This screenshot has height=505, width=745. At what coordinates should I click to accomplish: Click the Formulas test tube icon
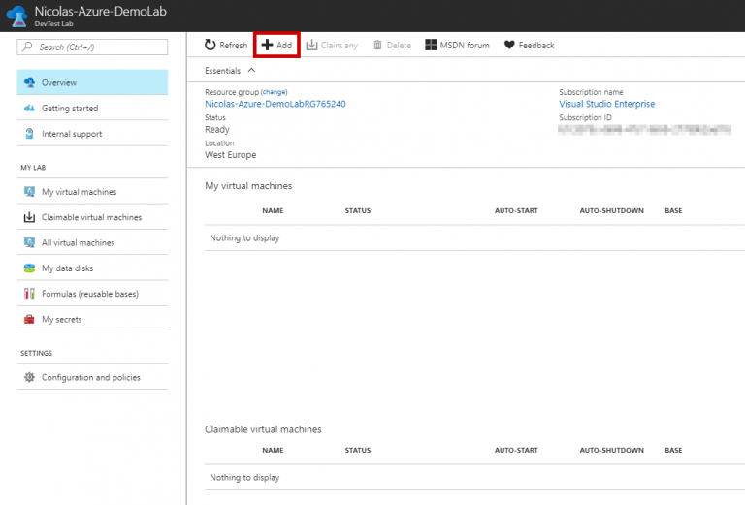(x=29, y=294)
